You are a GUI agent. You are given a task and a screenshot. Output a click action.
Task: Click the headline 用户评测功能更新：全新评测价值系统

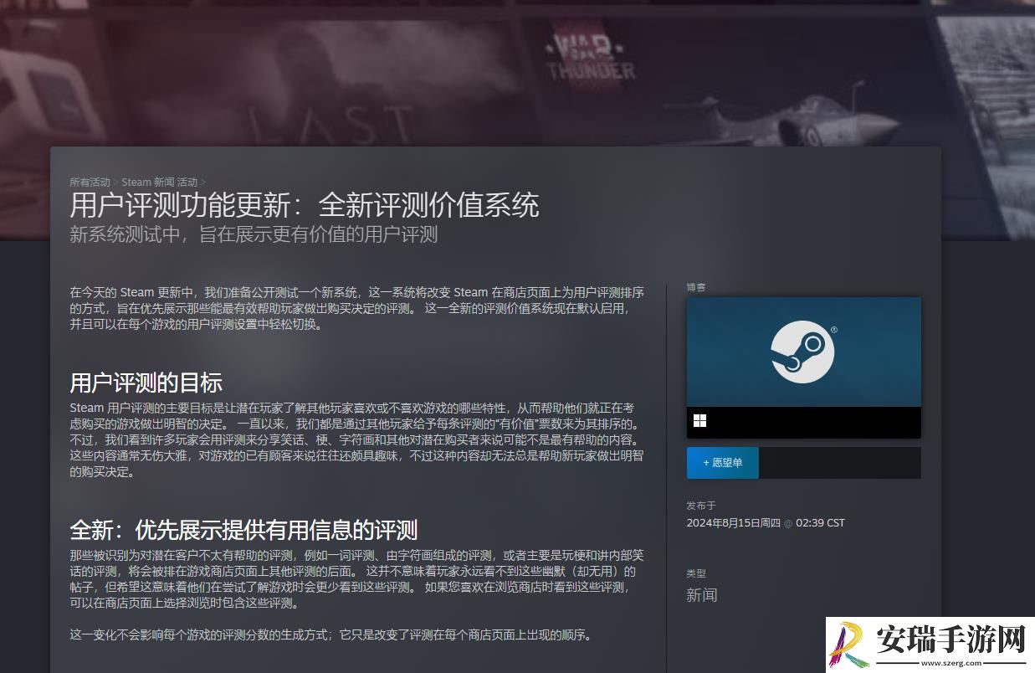click(305, 205)
